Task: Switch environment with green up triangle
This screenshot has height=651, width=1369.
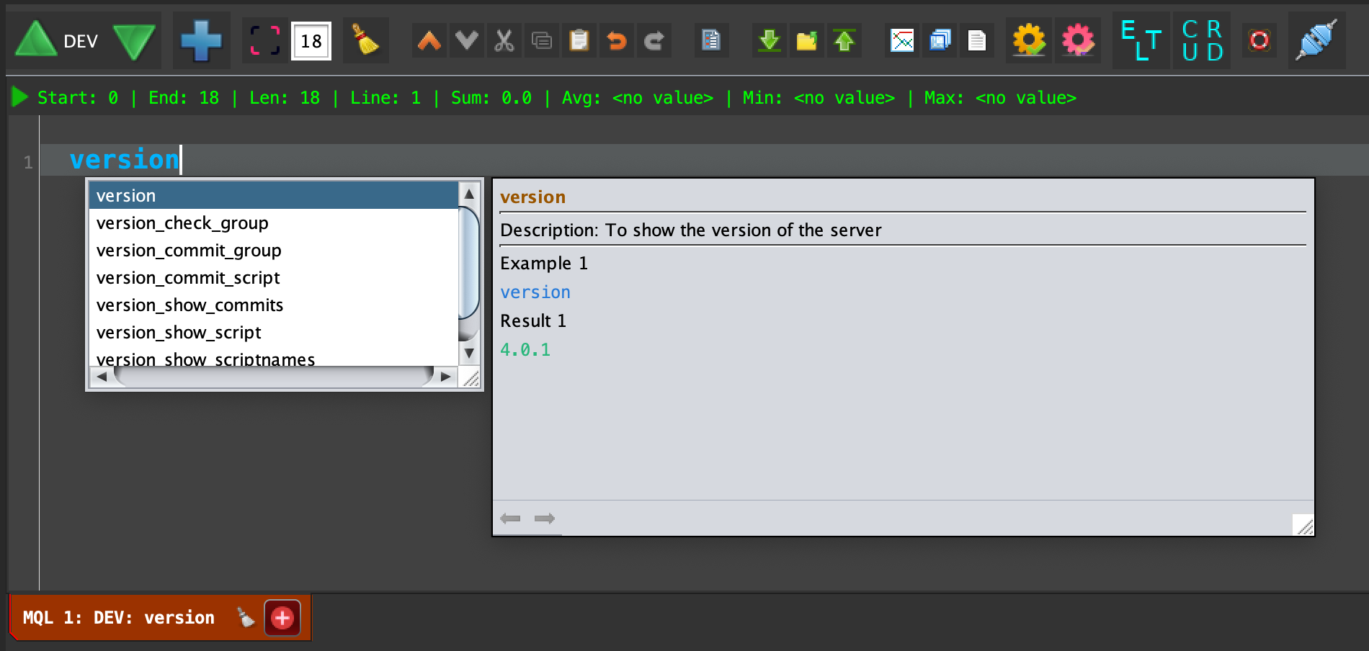Action: [35, 40]
